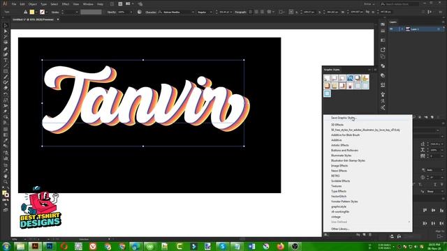Open the Symbols star icon in dock
Image resolution: width=447 pixels, height=251 pixels.
[x=383, y=94]
